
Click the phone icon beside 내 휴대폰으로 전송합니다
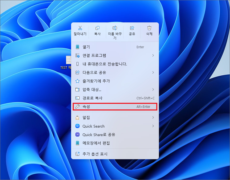tap(77, 64)
